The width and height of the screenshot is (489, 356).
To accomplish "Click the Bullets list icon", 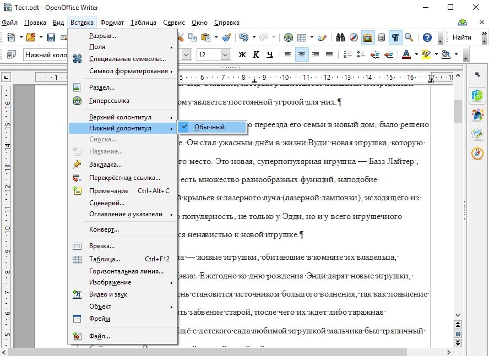I will coord(361,55).
